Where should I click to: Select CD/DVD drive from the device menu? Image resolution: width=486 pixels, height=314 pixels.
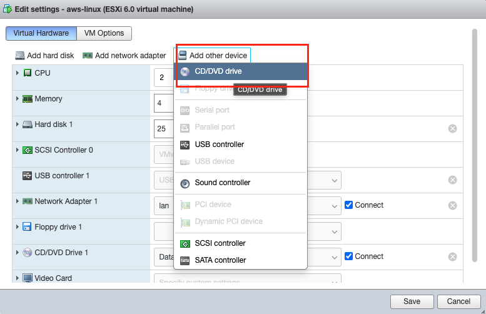(x=218, y=72)
